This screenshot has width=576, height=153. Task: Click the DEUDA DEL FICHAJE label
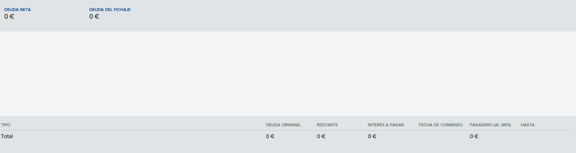[x=110, y=9]
